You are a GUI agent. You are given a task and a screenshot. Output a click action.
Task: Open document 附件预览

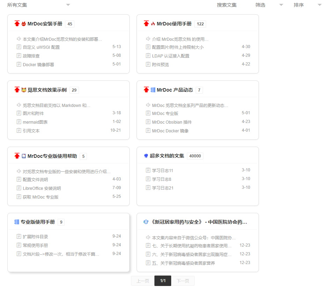(160, 64)
